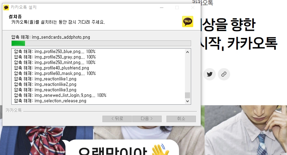Click the KakaoTalk icon in installer title bar
This screenshot has height=155, width=287.
(6, 8)
